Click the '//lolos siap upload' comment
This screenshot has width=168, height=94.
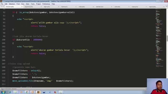coord(19,64)
